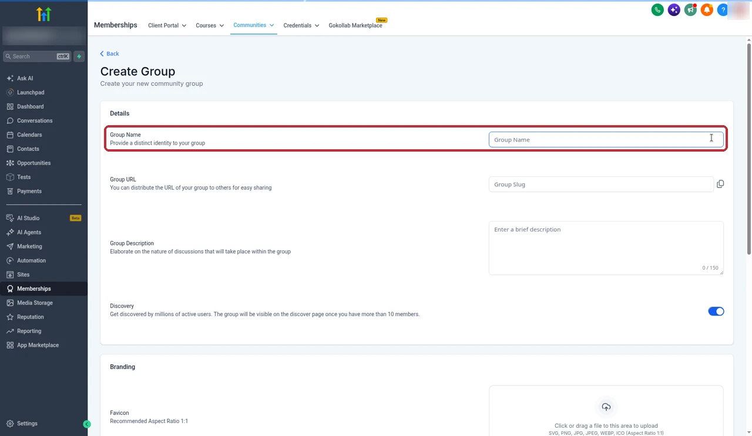Expand the Credentials dropdown
Screen dimensions: 752x436
pos(301,25)
